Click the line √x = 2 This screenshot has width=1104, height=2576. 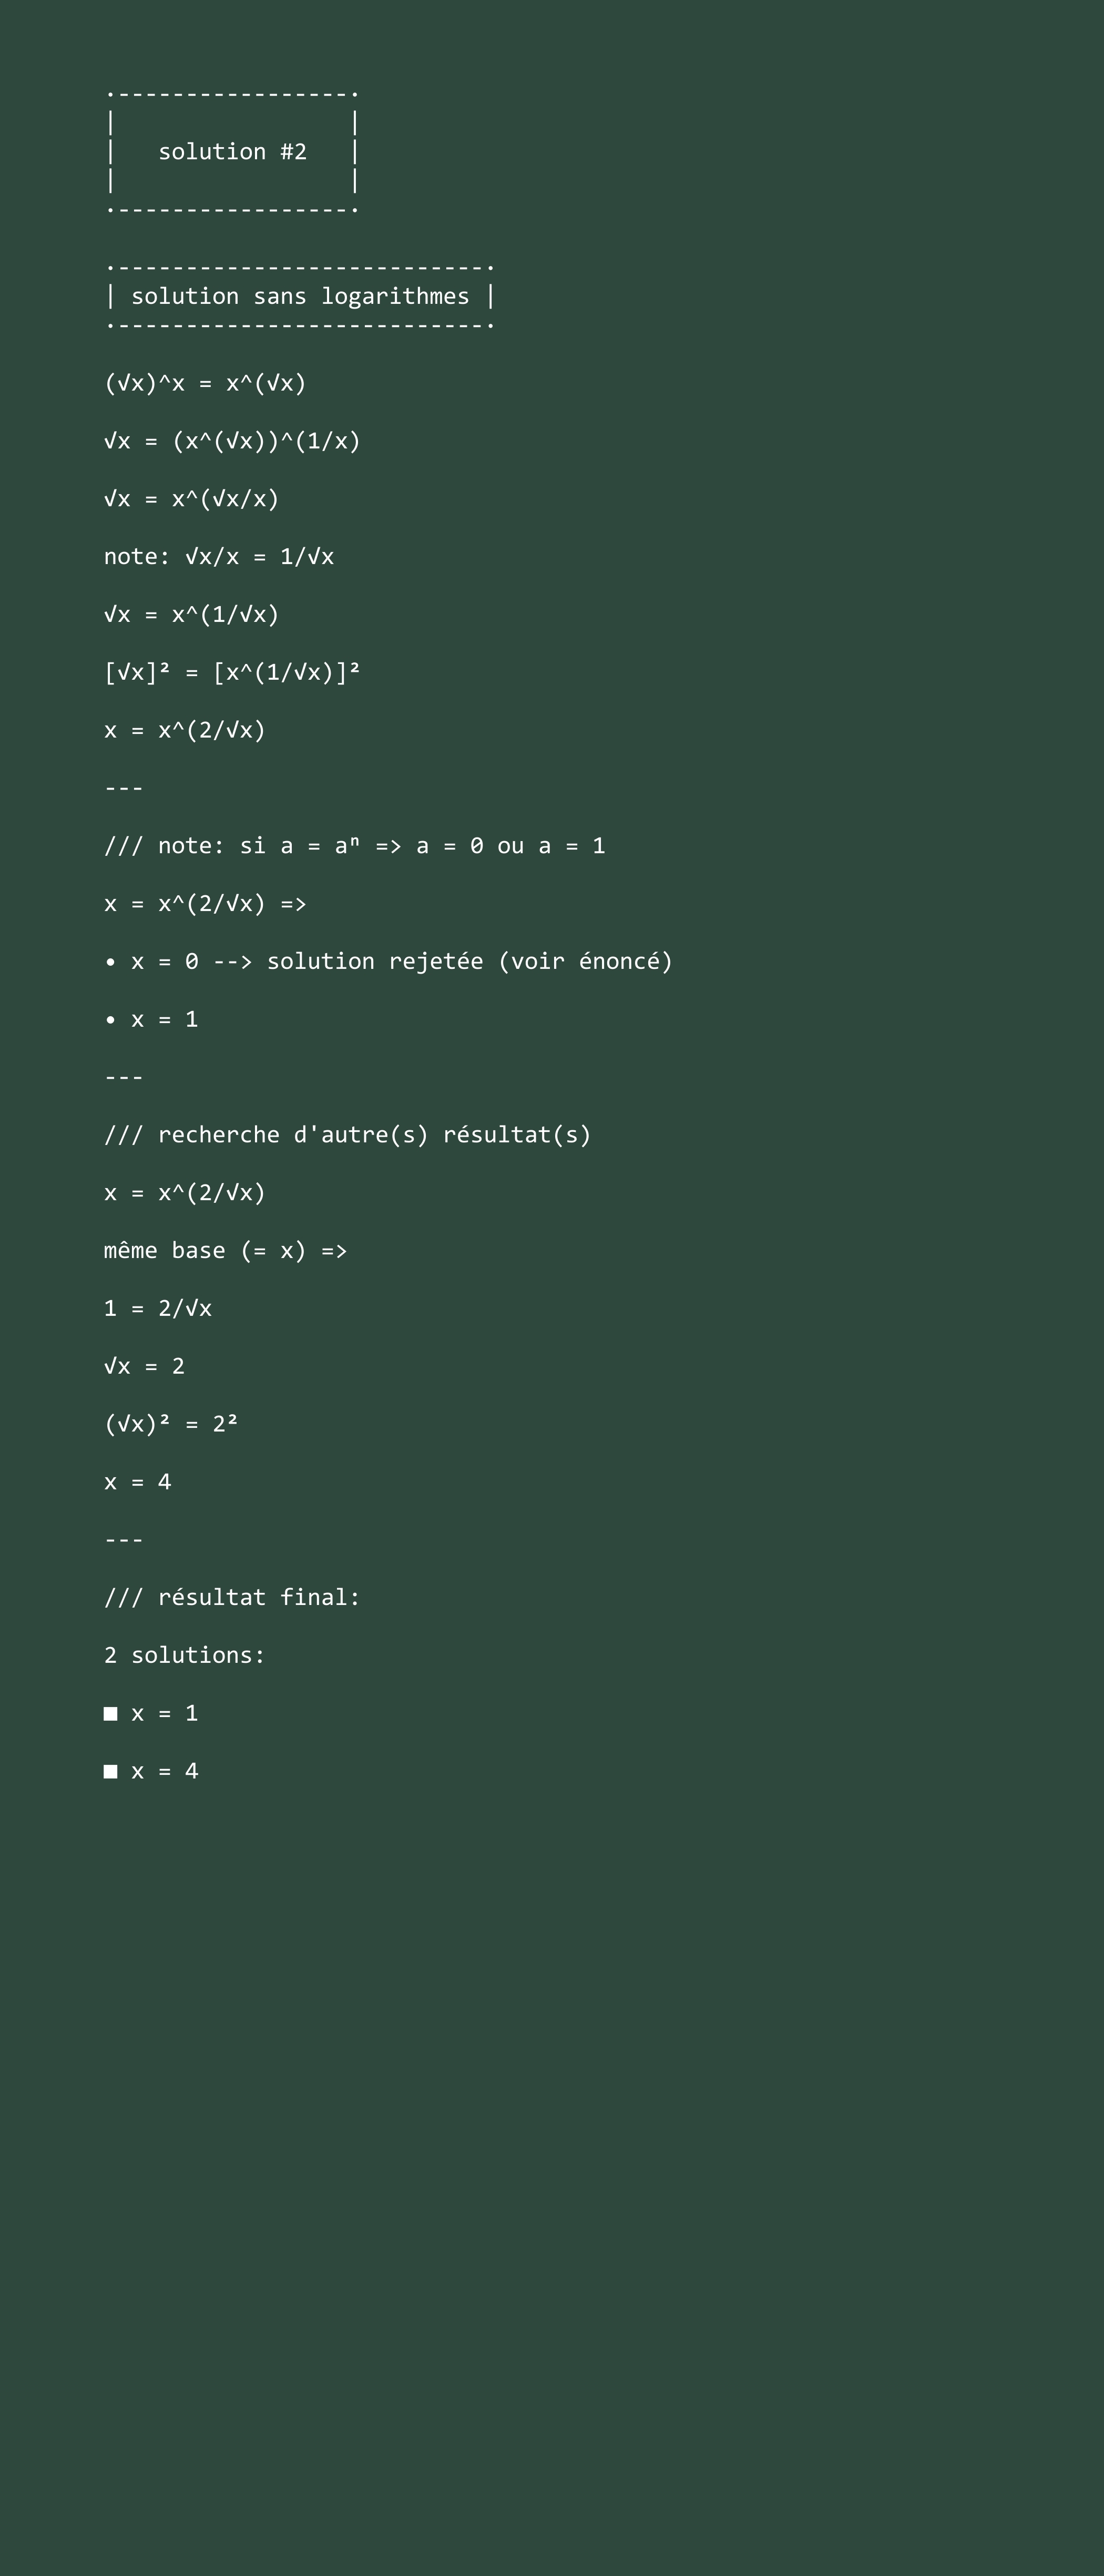[144, 1366]
